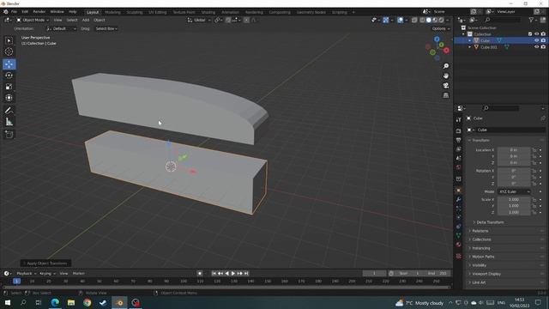Open the File menu
Image resolution: width=549 pixels, height=309 pixels.
coord(14,12)
